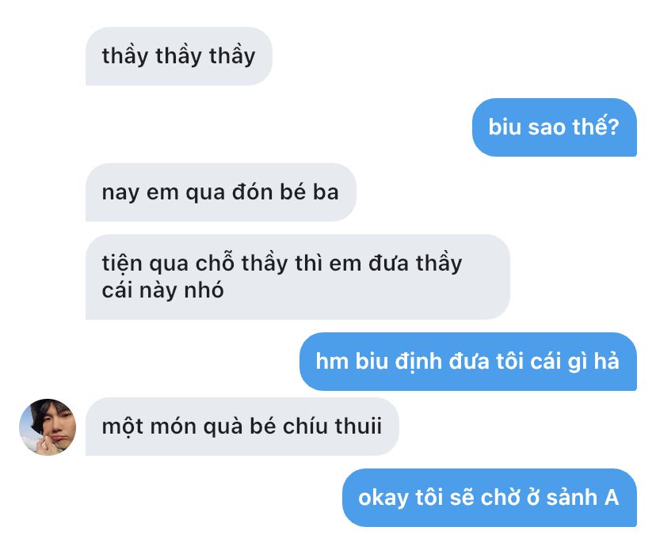Viewport: 656px width, 546px height.
Task: Tap the "nay em qua đón bé ba" message
Action: tap(221, 192)
